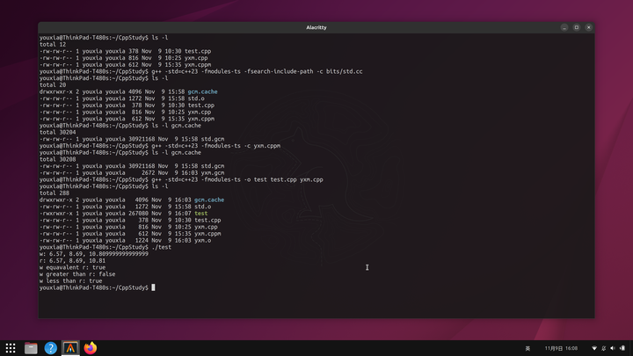The height and width of the screenshot is (356, 633).
Task: Click the battery indicator icon
Action: point(622,348)
